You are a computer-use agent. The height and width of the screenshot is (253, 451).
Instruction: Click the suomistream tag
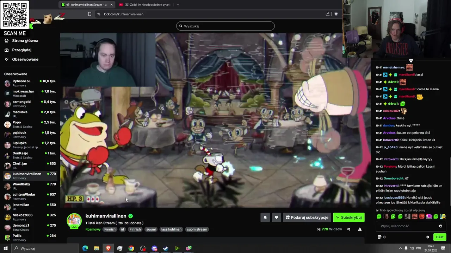coord(197,229)
